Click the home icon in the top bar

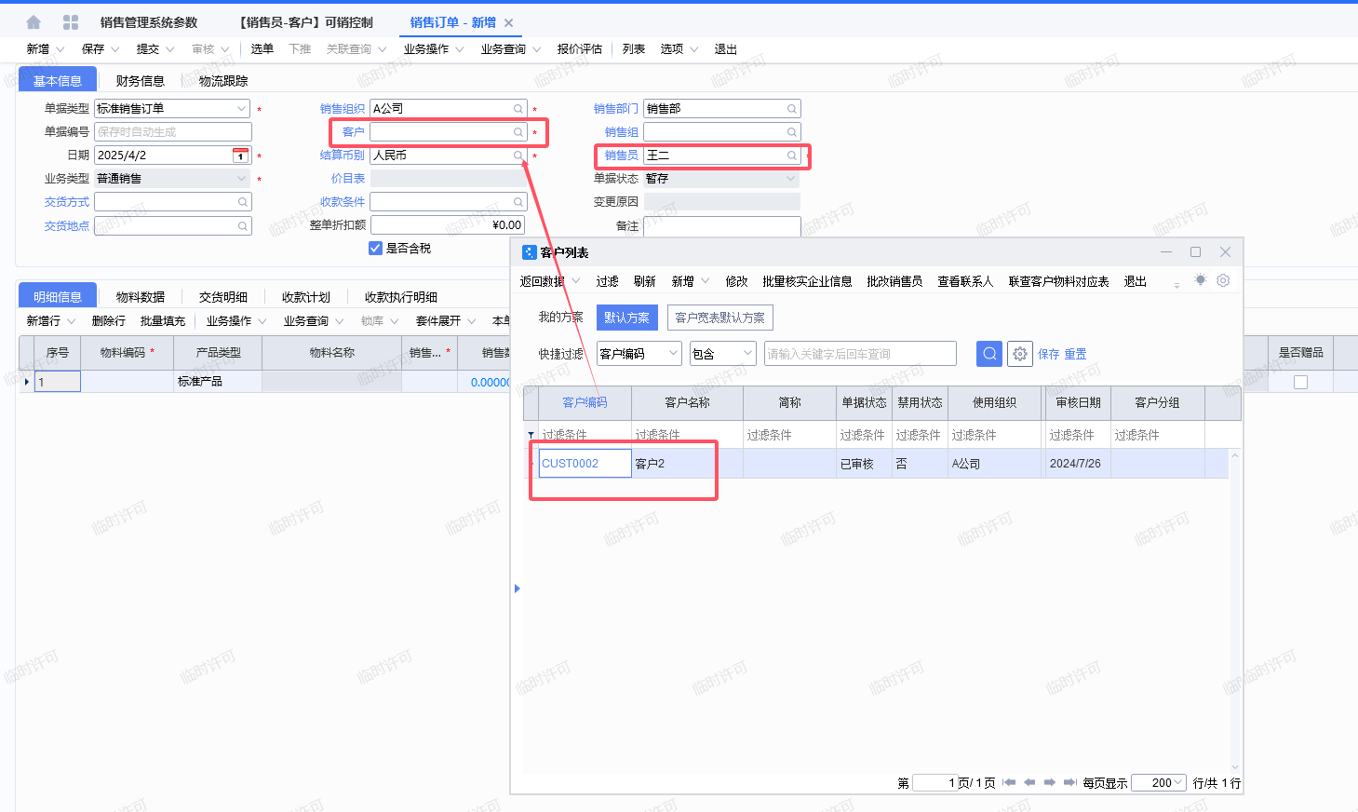[34, 22]
